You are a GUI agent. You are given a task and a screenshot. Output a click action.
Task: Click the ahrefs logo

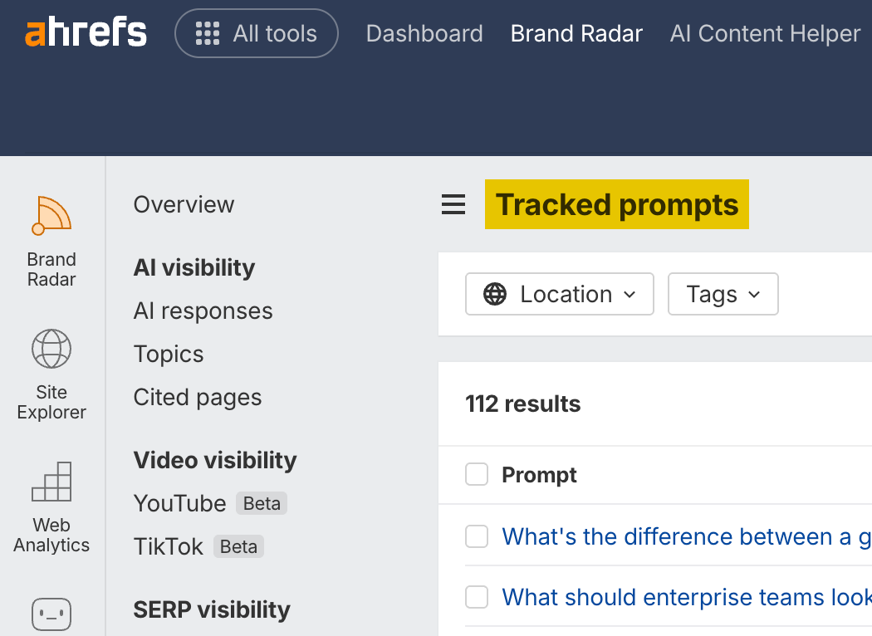tap(86, 33)
